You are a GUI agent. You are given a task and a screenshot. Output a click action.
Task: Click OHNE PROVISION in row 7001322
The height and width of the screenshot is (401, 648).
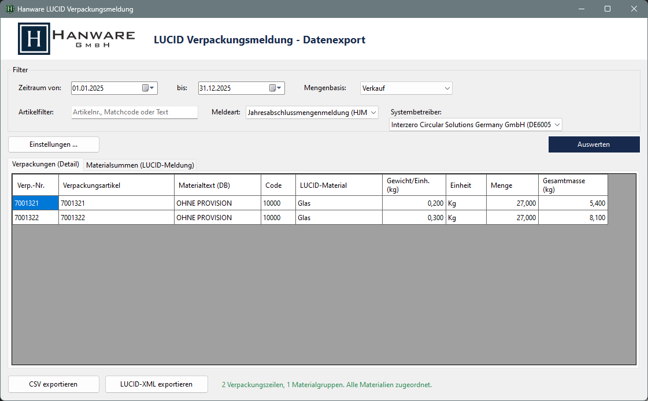(218, 218)
